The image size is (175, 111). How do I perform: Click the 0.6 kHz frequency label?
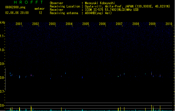[x=2, y=105]
